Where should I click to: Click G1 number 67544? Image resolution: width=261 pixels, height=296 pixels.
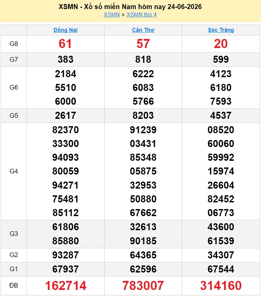(x=221, y=269)
